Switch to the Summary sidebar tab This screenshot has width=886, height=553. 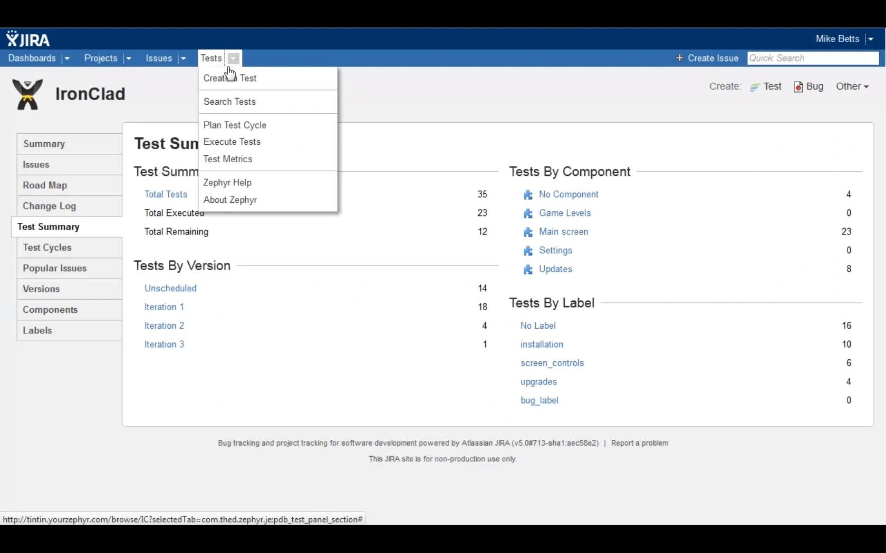click(x=70, y=144)
